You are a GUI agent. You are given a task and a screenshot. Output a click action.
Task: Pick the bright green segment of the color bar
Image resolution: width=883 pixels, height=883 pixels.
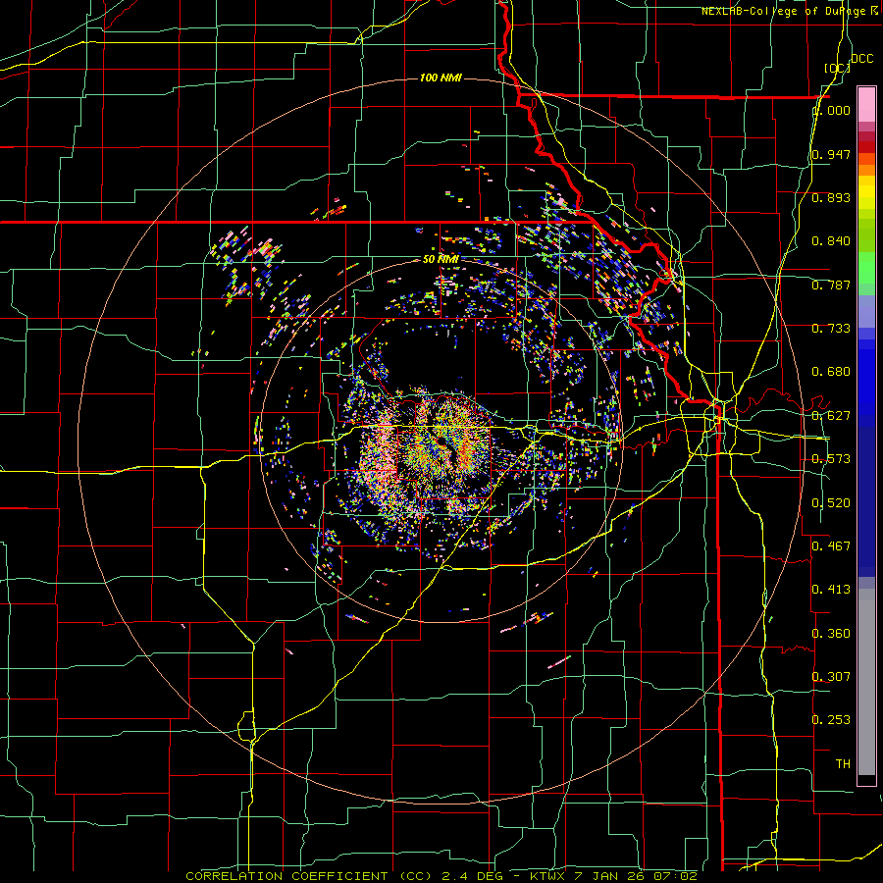tap(866, 268)
